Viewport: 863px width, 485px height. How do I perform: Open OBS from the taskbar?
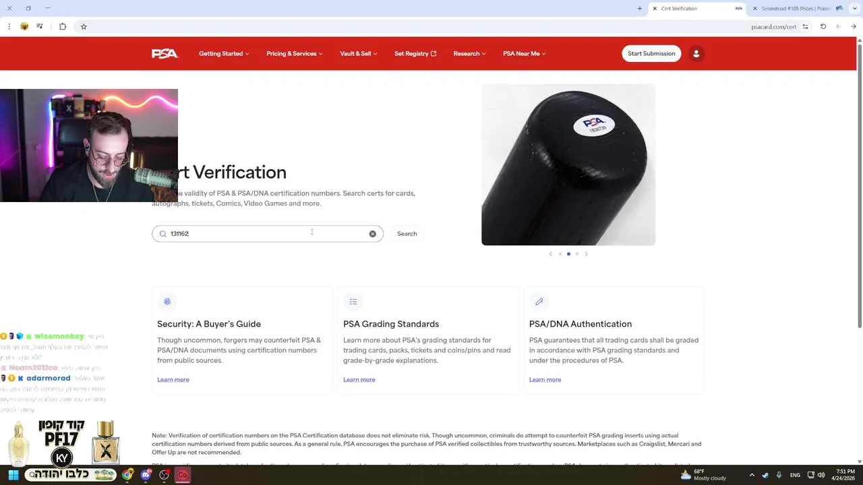[x=164, y=475]
